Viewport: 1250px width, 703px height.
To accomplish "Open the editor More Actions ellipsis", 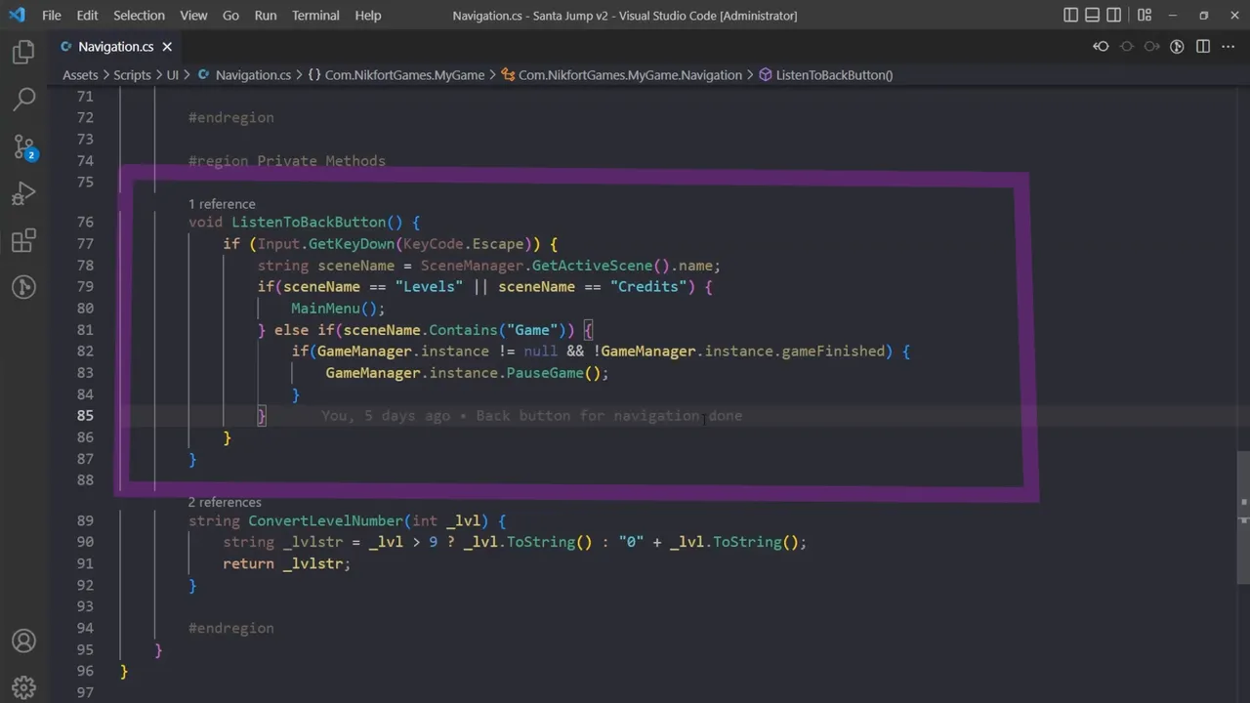I will tap(1229, 46).
